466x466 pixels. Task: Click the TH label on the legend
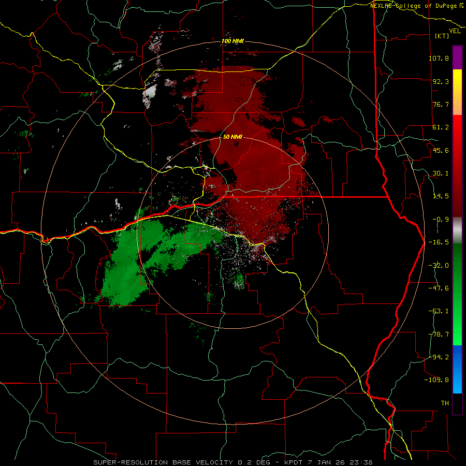coord(445,403)
